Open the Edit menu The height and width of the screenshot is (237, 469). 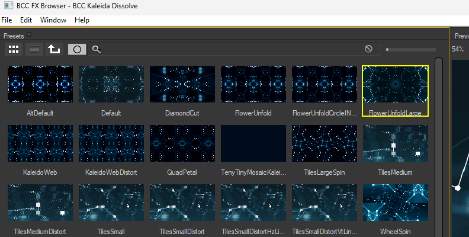pyautogui.click(x=26, y=20)
